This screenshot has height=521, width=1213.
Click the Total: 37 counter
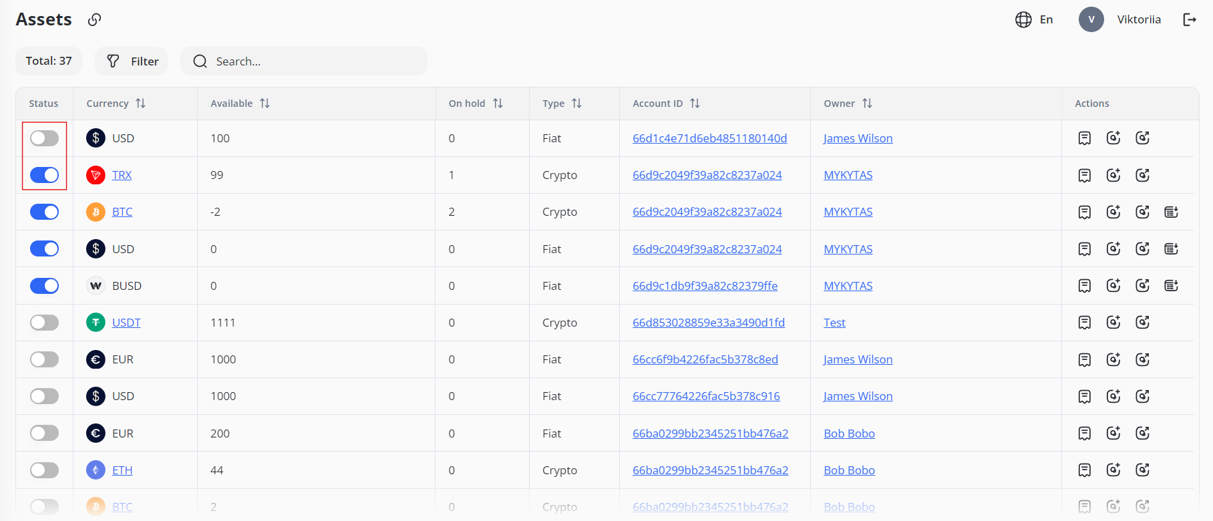coord(49,61)
